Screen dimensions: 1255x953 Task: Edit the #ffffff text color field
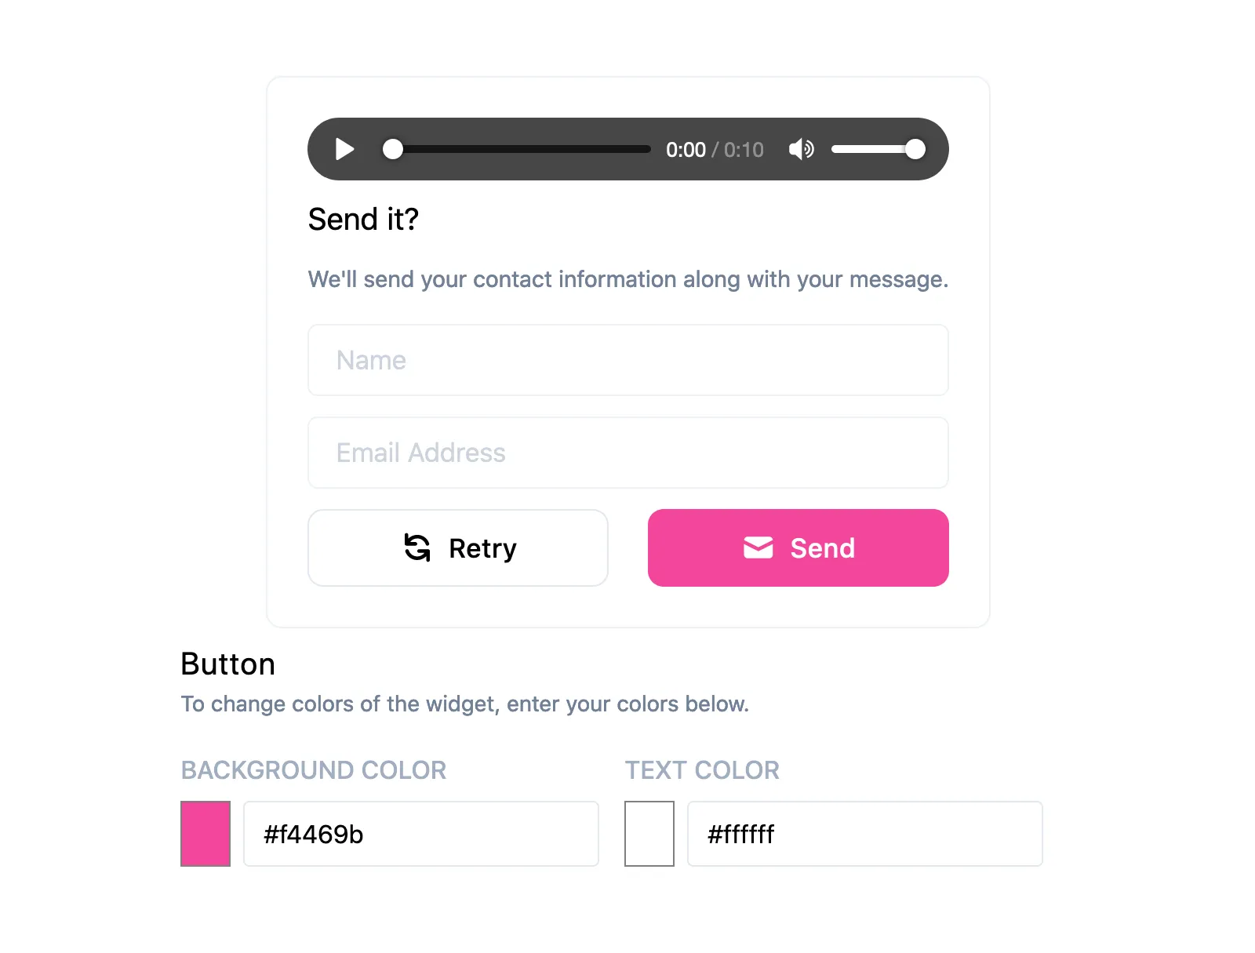pyautogui.click(x=864, y=834)
